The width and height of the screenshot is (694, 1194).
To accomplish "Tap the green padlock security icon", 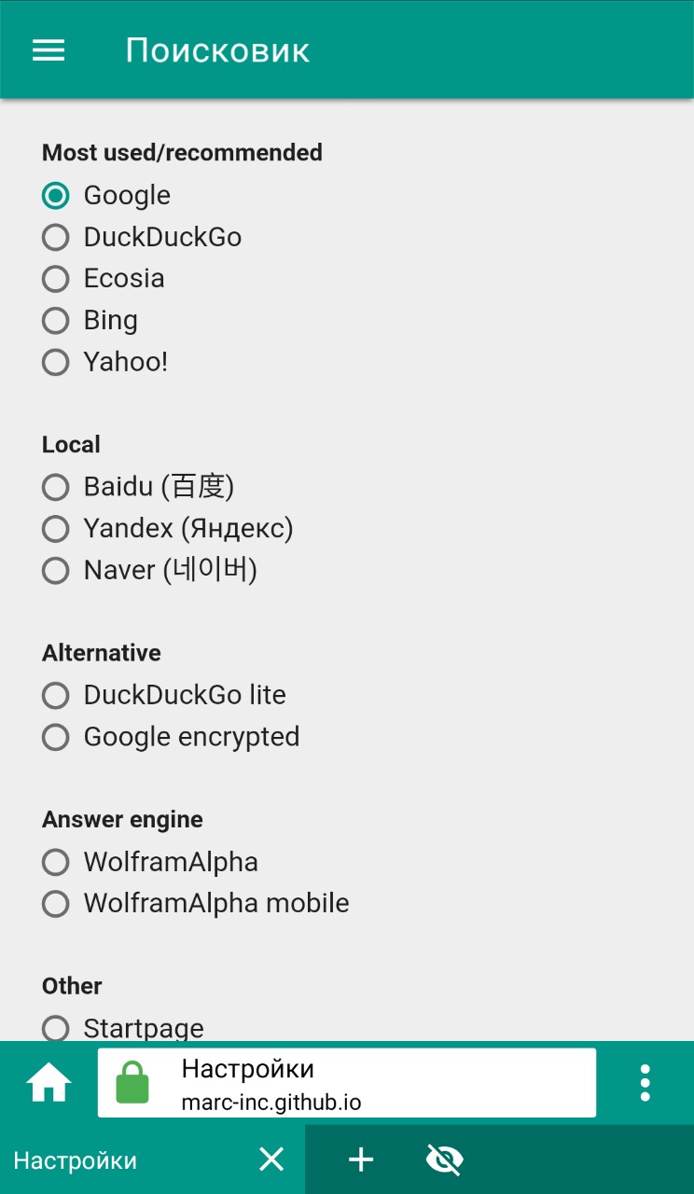I will [132, 1083].
